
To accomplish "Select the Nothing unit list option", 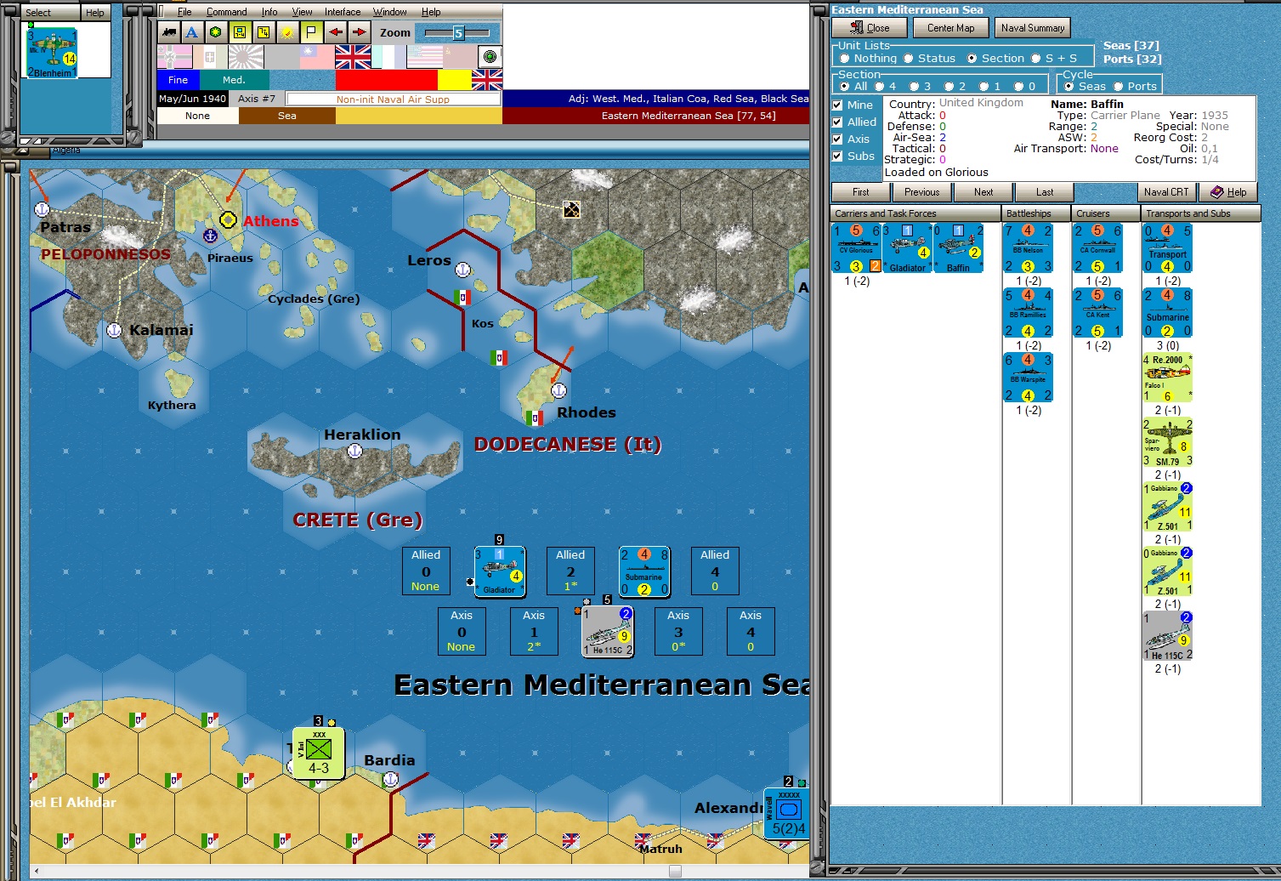I will [x=868, y=59].
